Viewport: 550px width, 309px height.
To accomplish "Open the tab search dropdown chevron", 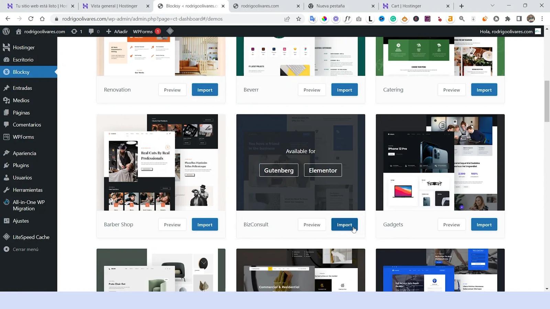I will pyautogui.click(x=492, y=6).
